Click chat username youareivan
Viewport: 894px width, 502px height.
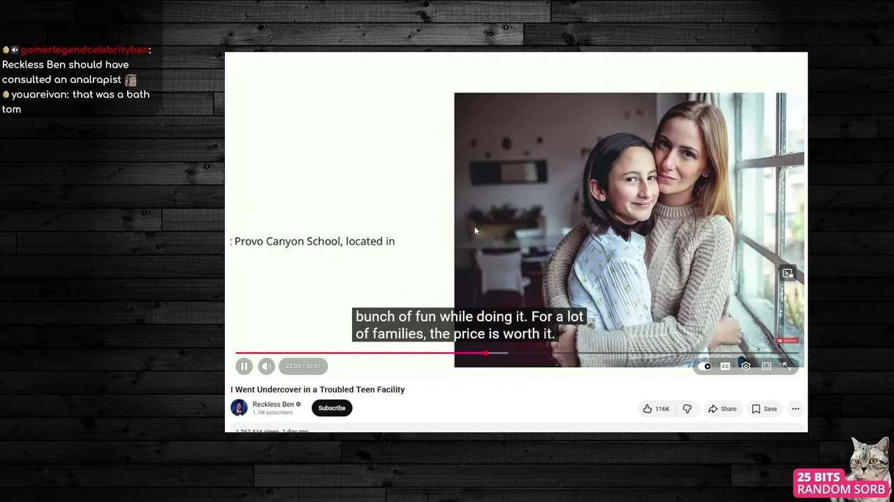39,94
